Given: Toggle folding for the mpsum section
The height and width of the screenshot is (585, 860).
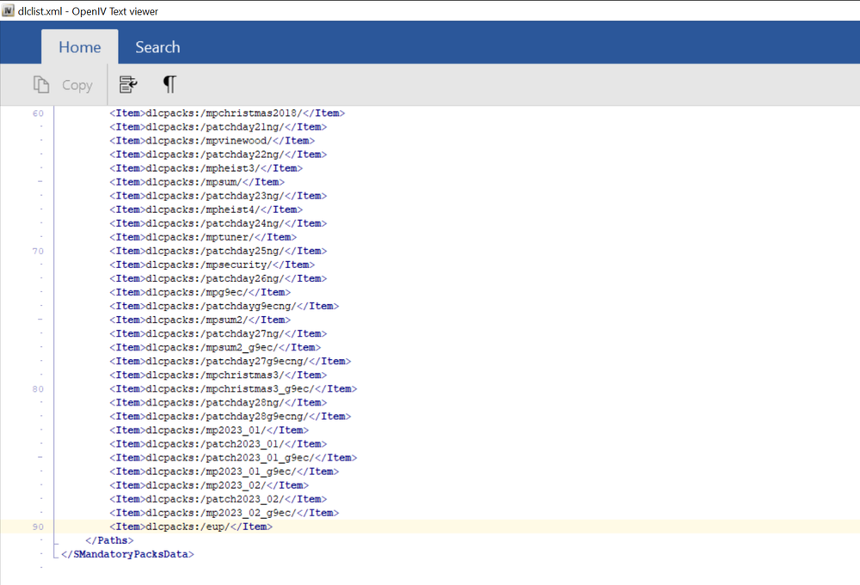Looking at the screenshot, I should tap(40, 181).
